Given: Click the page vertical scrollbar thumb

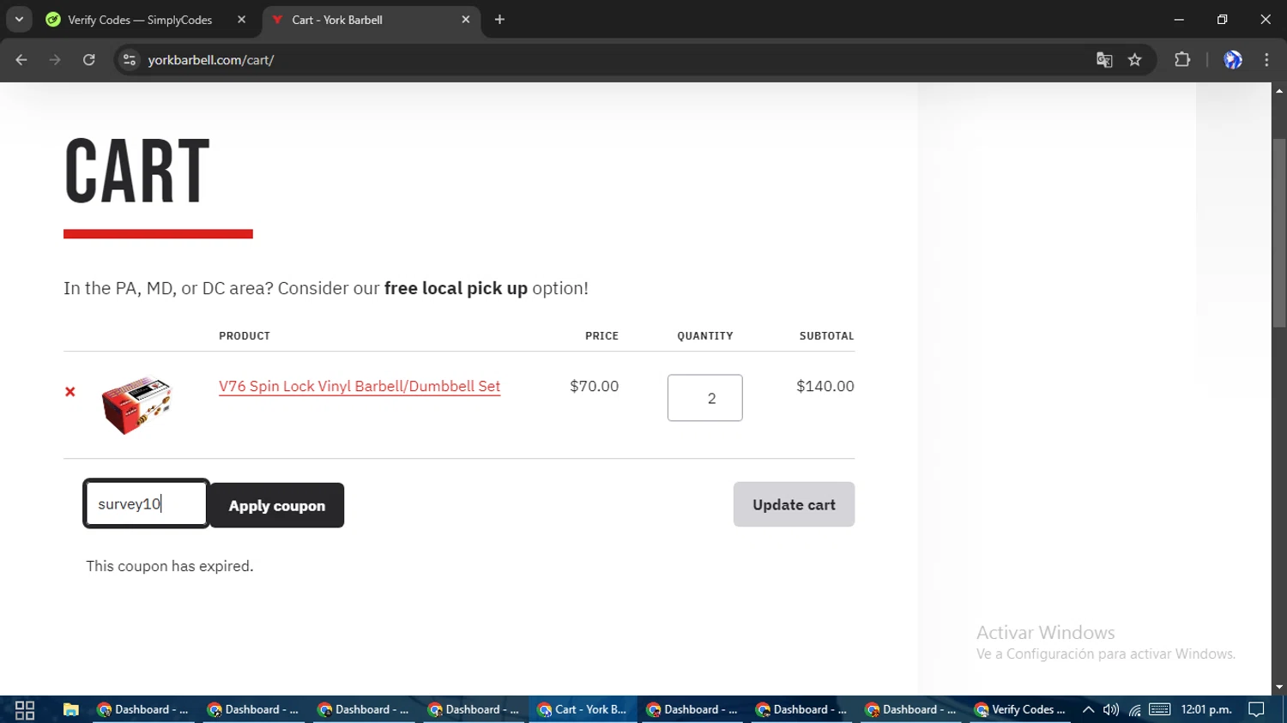Looking at the screenshot, I should 1279,232.
